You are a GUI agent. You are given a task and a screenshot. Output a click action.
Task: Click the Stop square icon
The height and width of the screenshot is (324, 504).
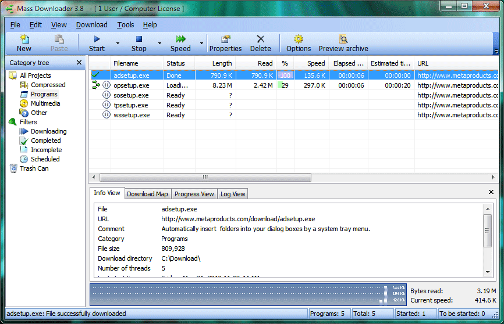[139, 39]
